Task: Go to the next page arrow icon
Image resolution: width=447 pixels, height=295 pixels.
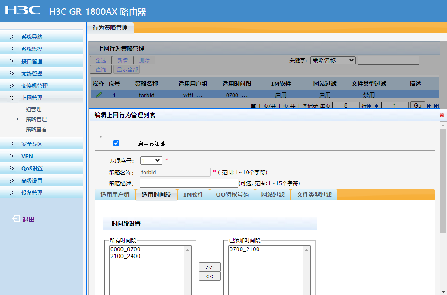Action: pos(429,106)
